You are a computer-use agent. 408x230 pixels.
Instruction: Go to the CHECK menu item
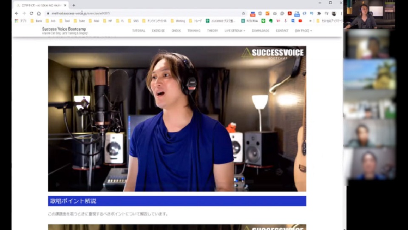[x=176, y=31]
